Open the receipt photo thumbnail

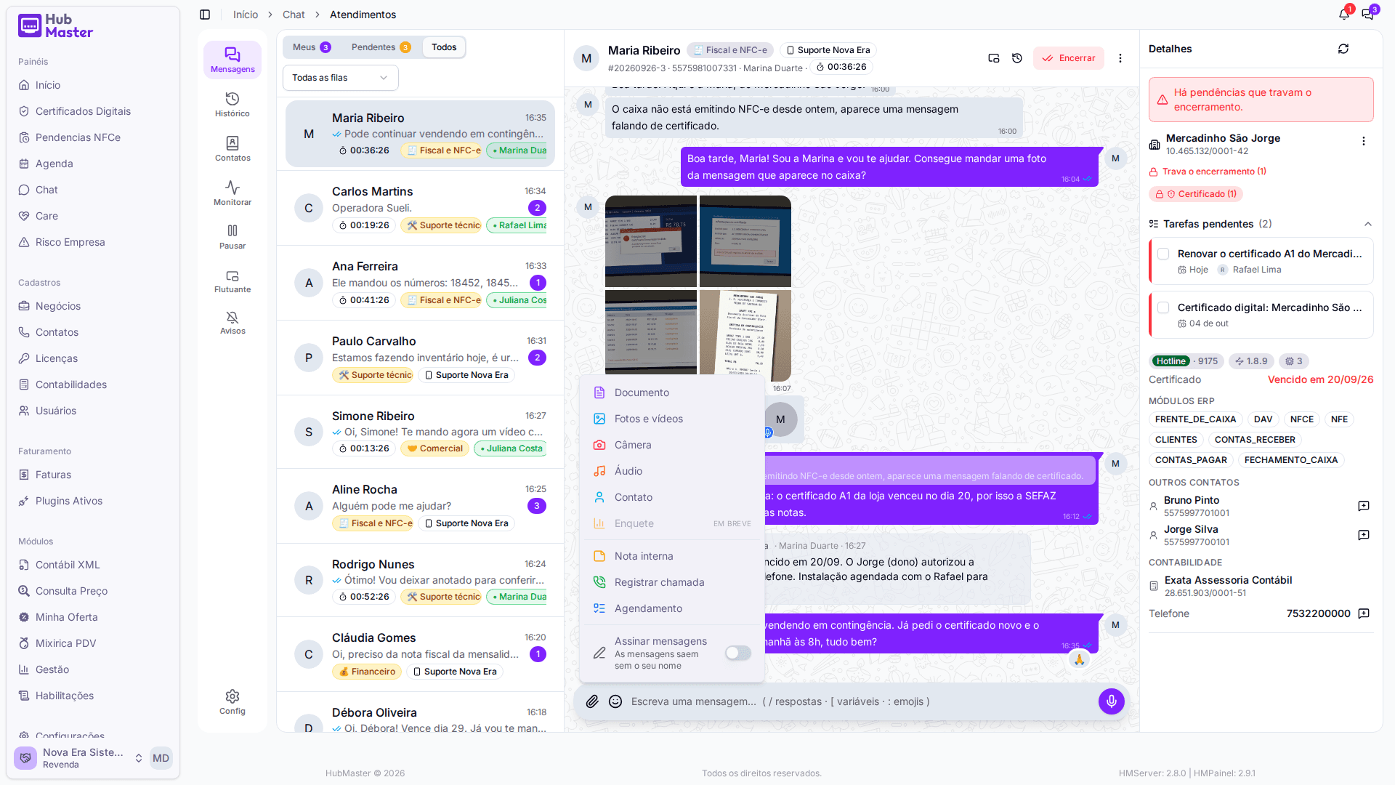745,336
